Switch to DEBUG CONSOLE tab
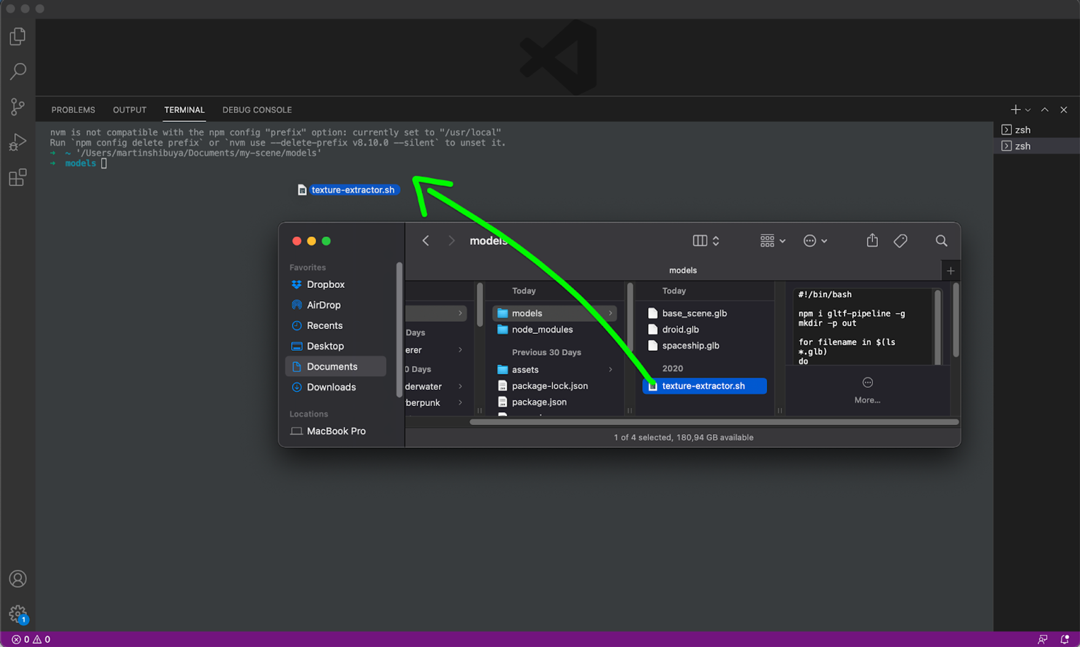Viewport: 1080px width, 647px height. (257, 110)
